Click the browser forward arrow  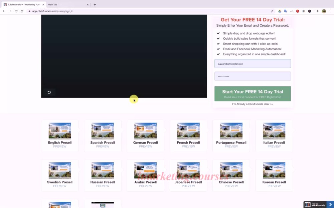pos(10,11)
